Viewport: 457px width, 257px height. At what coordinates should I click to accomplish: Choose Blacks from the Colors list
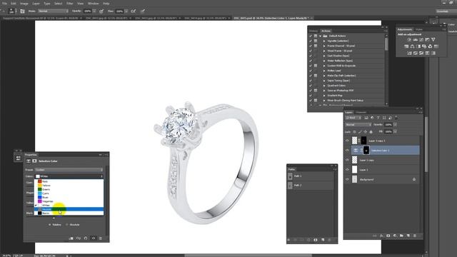(x=69, y=213)
